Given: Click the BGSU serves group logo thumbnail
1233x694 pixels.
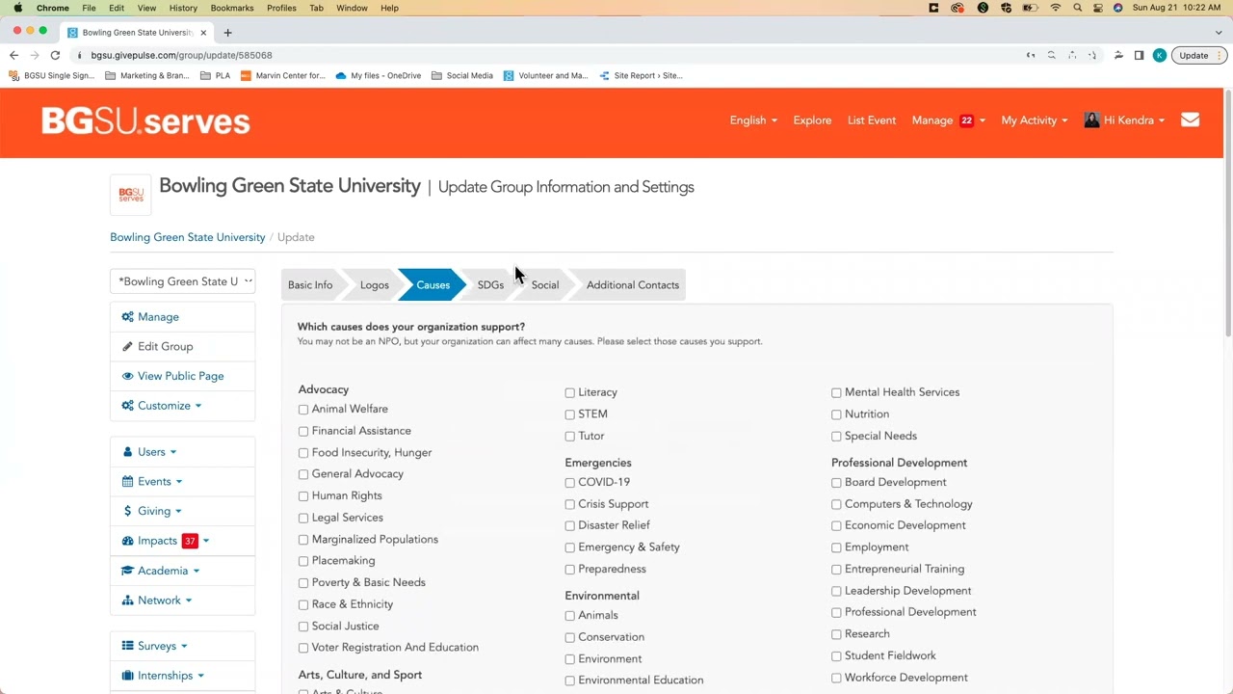Looking at the screenshot, I should (131, 195).
